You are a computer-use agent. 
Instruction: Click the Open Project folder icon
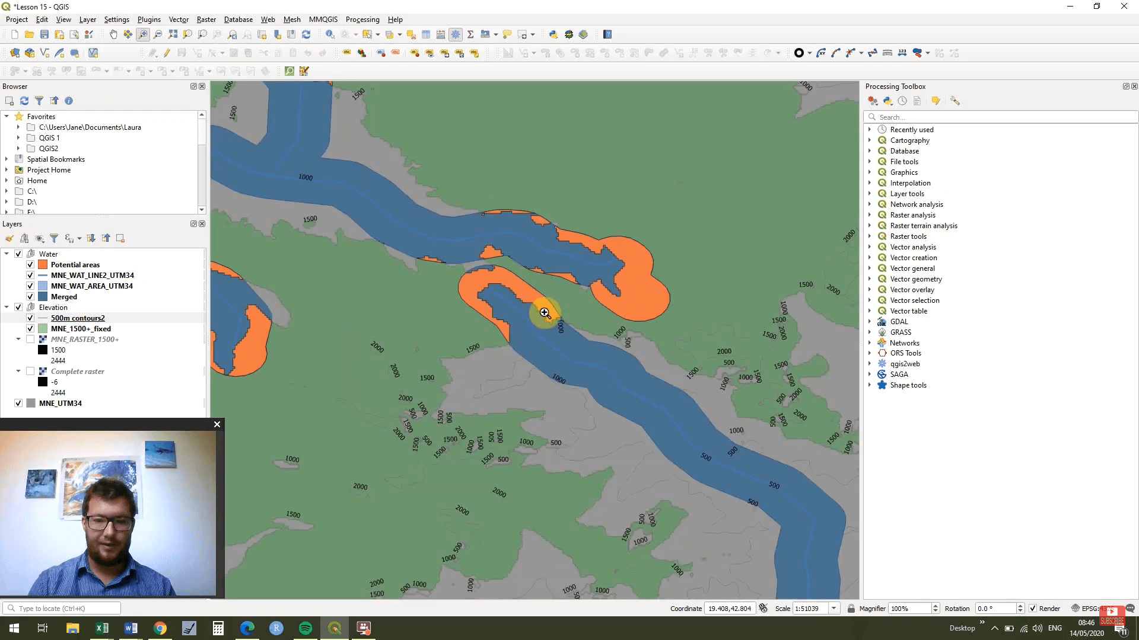pos(29,34)
